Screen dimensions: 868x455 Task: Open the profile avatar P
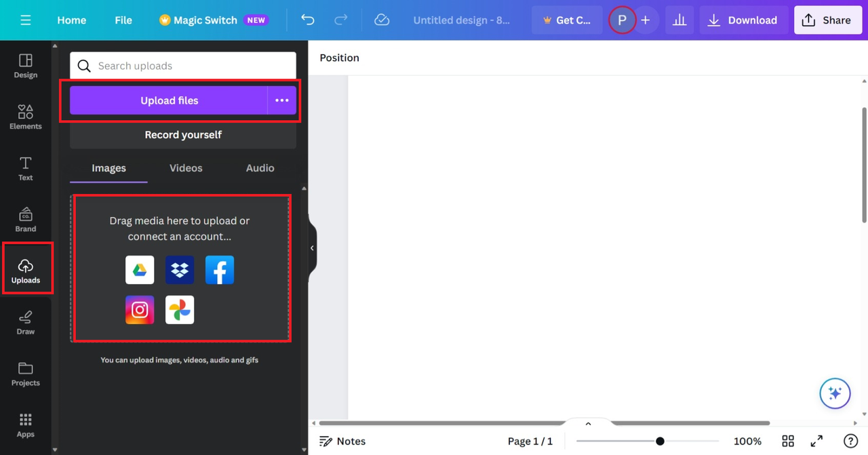click(622, 20)
